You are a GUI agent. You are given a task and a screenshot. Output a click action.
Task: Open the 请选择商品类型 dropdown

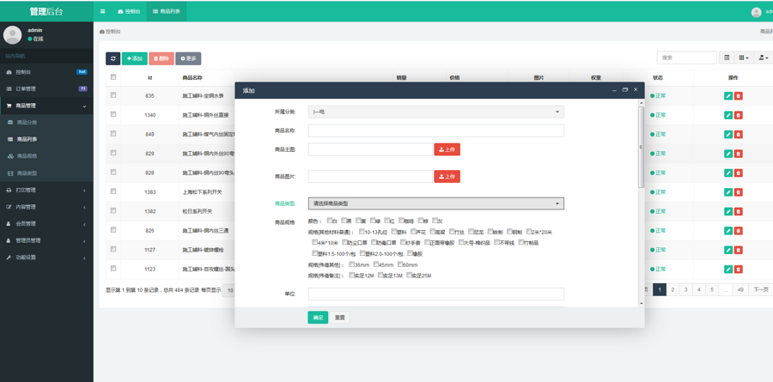pos(435,203)
